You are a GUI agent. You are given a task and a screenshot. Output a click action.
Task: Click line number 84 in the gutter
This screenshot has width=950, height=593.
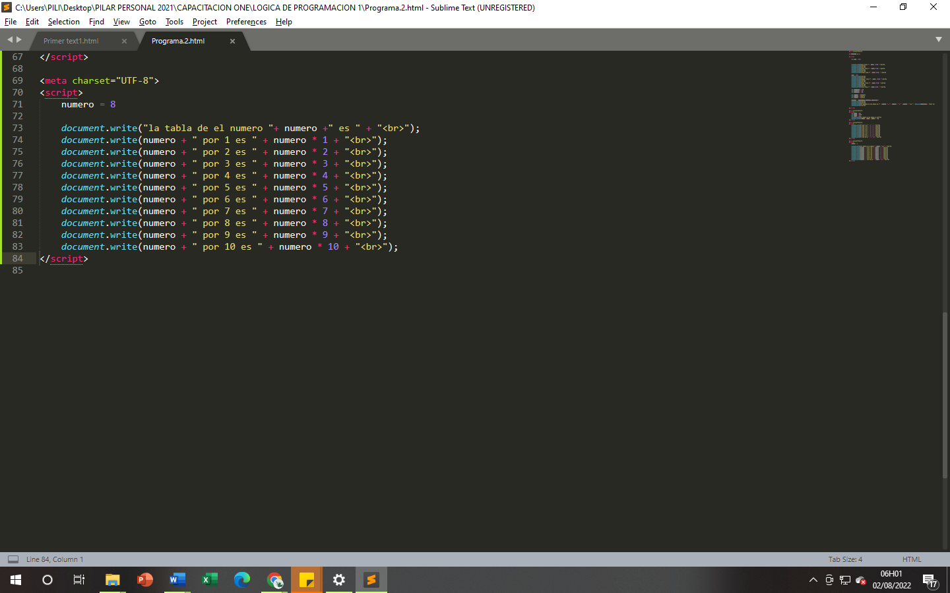point(17,258)
